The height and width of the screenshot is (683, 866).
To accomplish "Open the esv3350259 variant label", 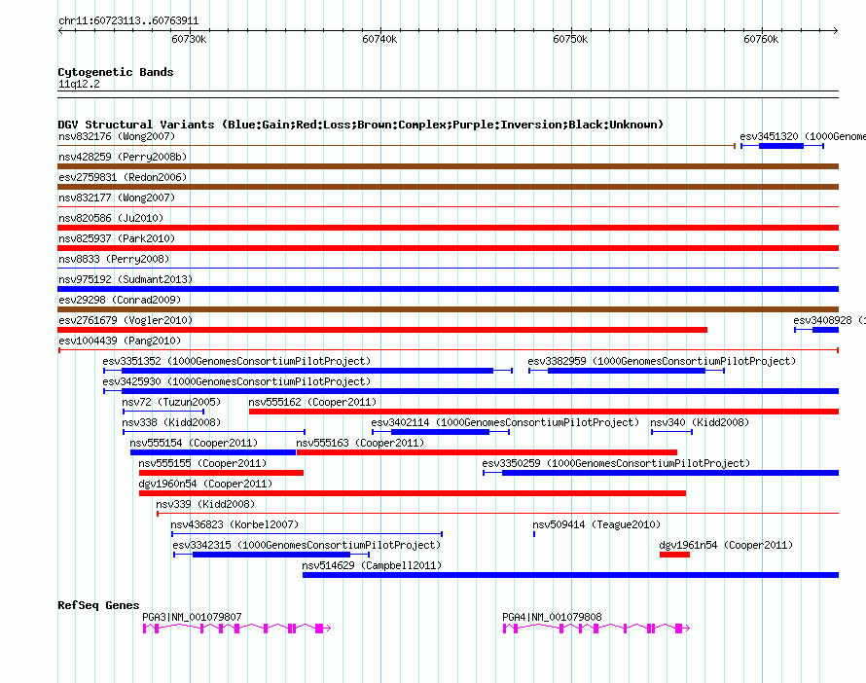I will click(616, 463).
